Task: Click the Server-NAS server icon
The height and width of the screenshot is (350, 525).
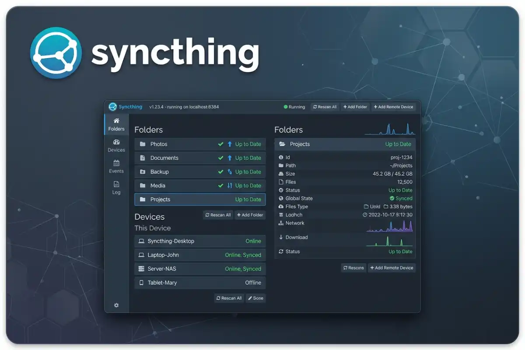Action: click(x=141, y=269)
